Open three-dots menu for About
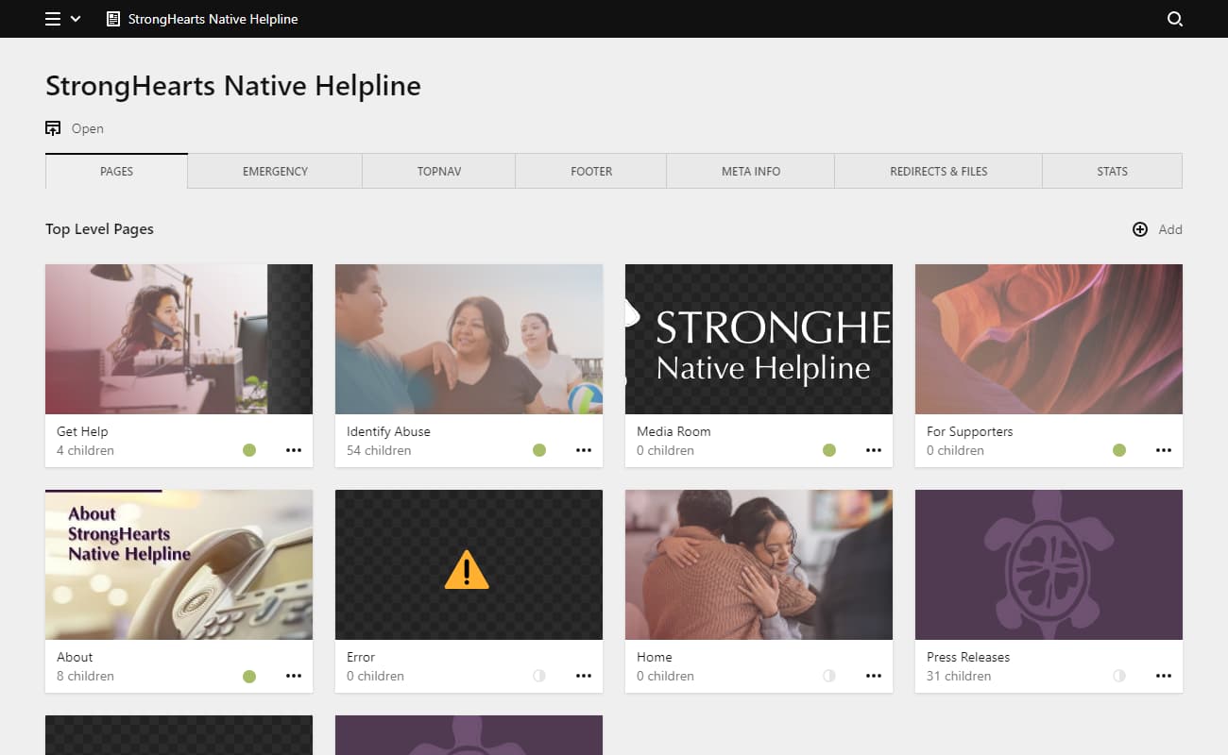 pyautogui.click(x=294, y=676)
